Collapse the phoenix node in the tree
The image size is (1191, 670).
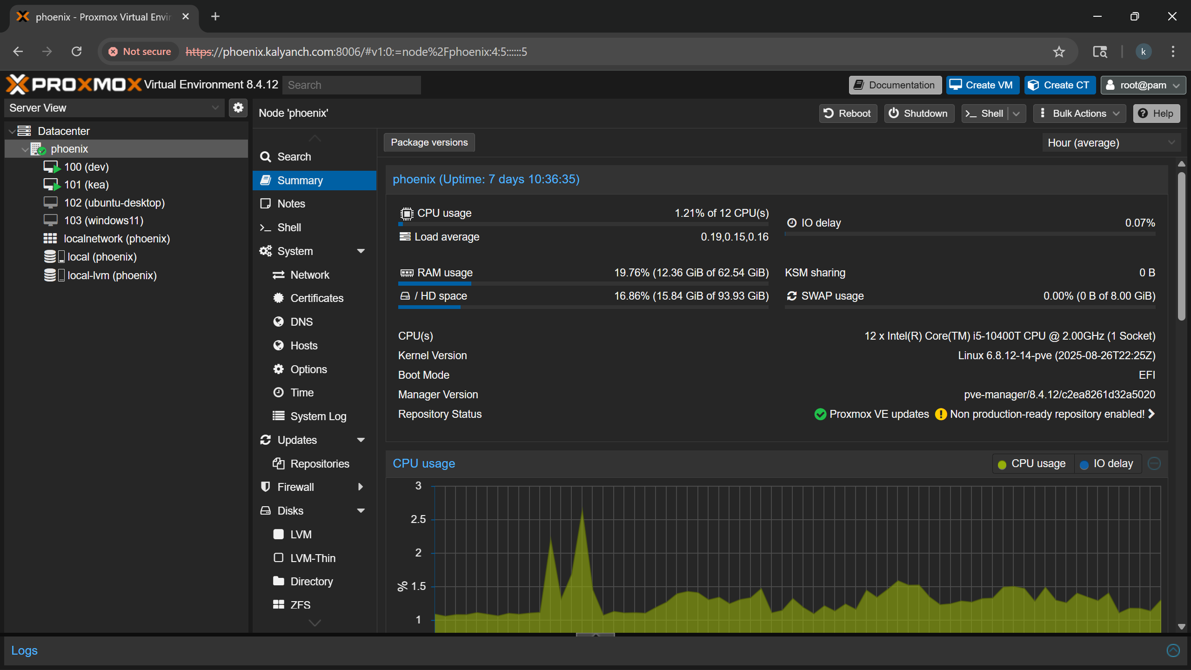(x=24, y=149)
